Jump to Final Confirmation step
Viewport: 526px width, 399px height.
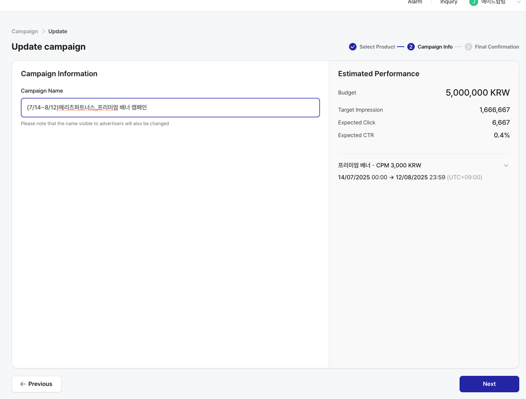497,47
